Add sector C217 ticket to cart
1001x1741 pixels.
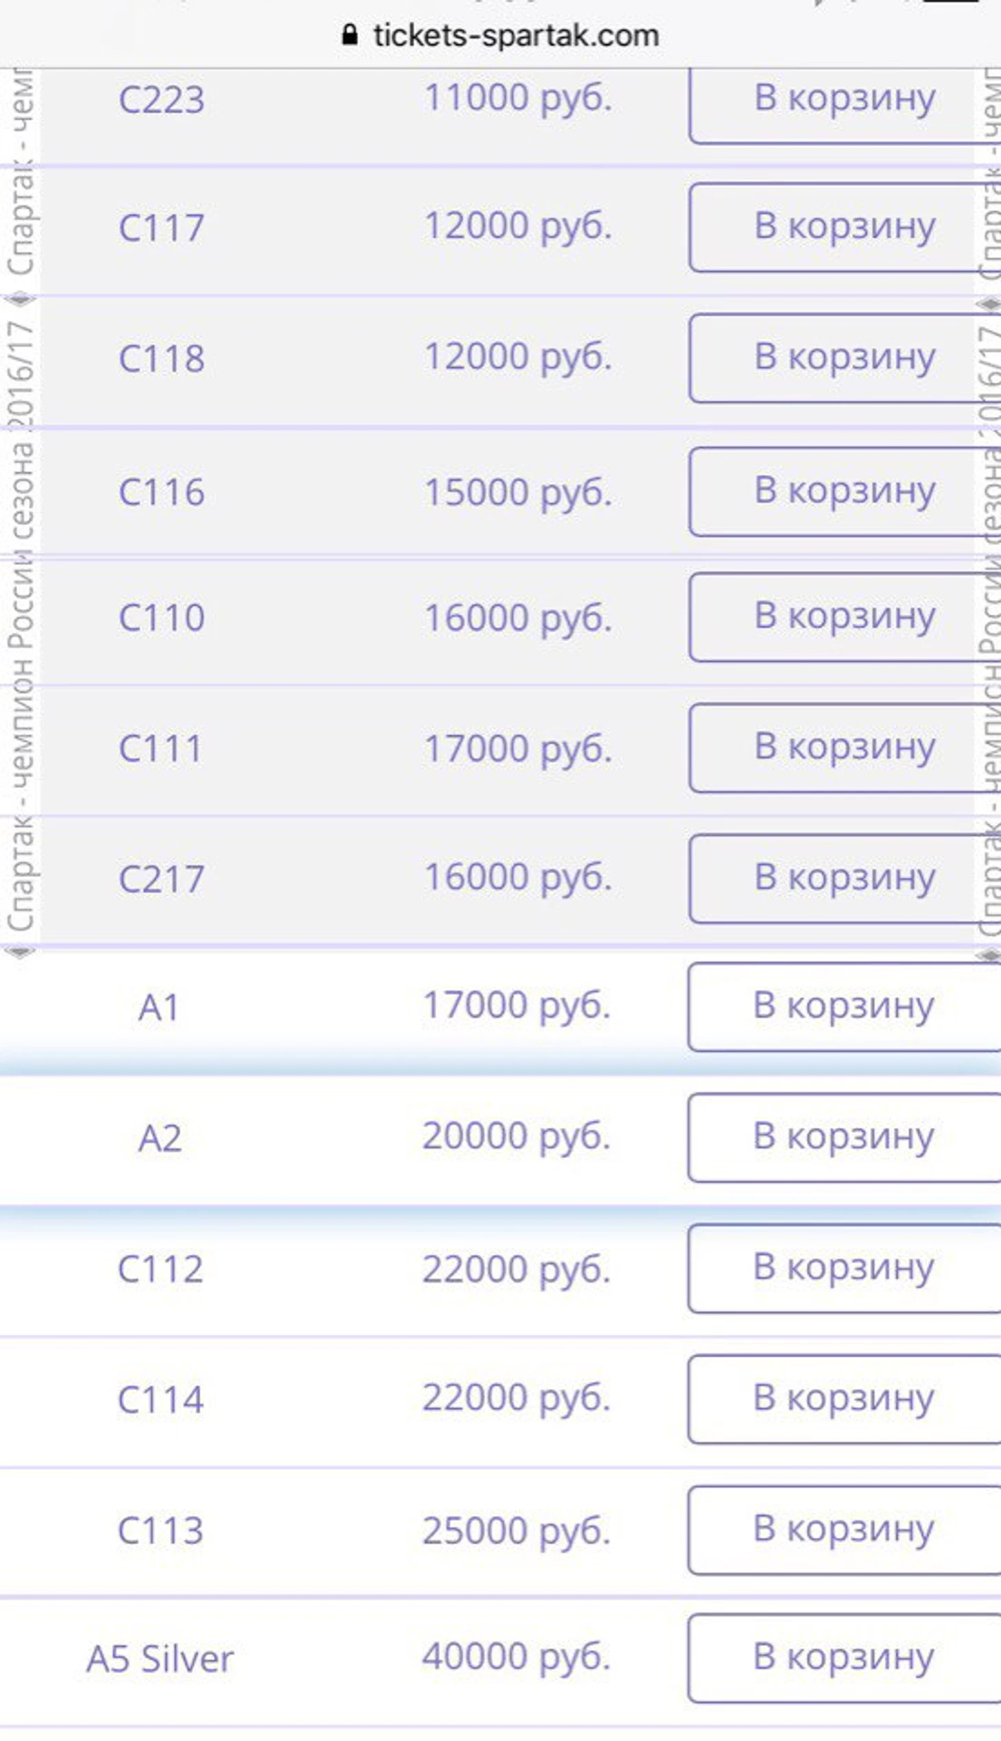tap(844, 878)
